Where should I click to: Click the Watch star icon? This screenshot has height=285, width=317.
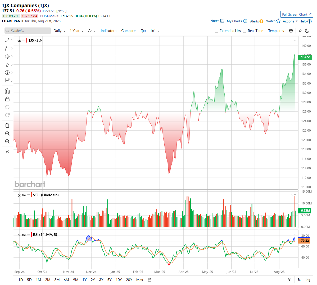point(278,21)
